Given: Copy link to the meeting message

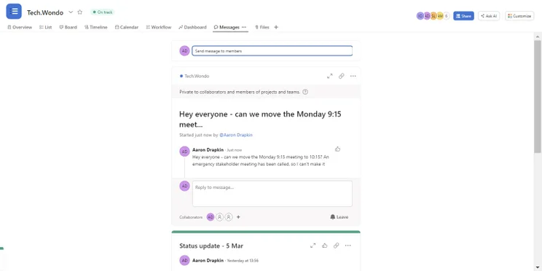Looking at the screenshot, I should pyautogui.click(x=341, y=76).
